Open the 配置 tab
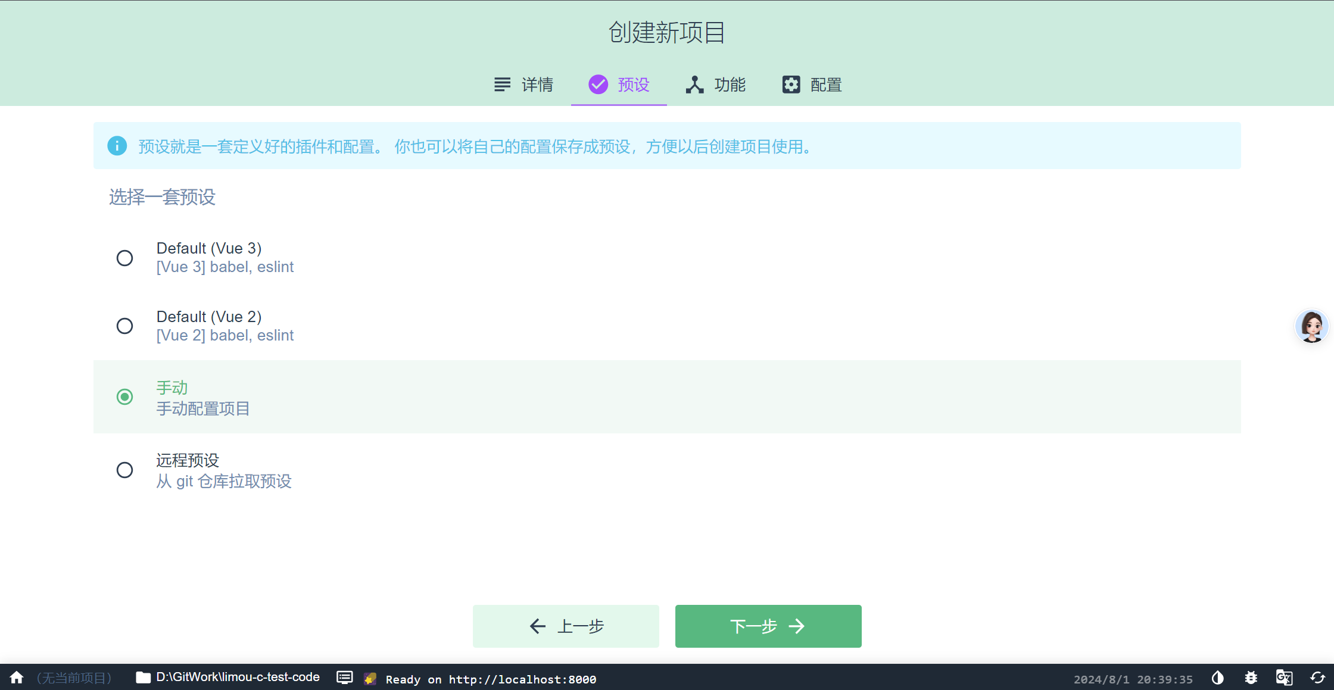 [812, 85]
